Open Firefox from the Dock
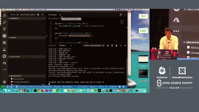 43,91
